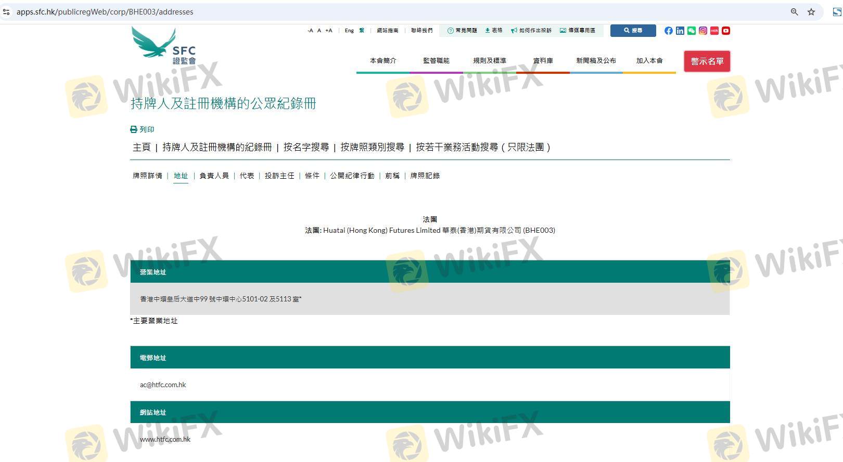The image size is (843, 462).
Task: Switch to the 公開紀律行動 tab
Action: coord(352,176)
